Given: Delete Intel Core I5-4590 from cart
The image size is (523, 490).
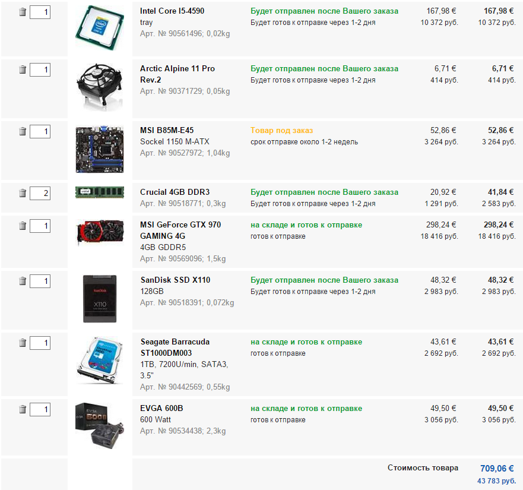Looking at the screenshot, I should pos(23,12).
